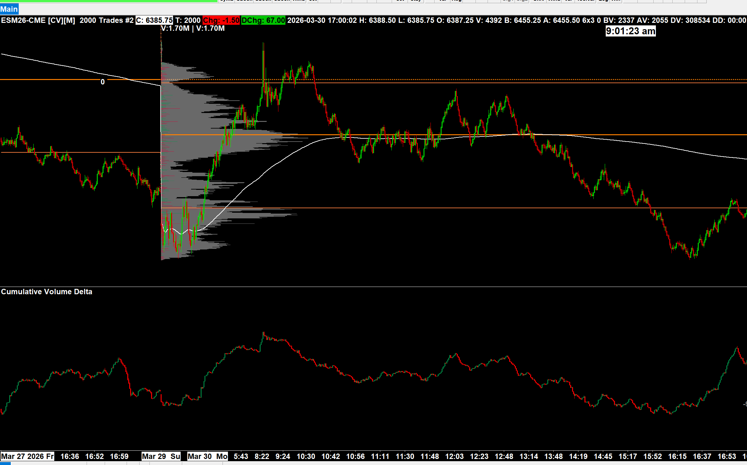Click the 12:03 time axis label
Viewport: 747px width, 465px height.
click(x=454, y=456)
